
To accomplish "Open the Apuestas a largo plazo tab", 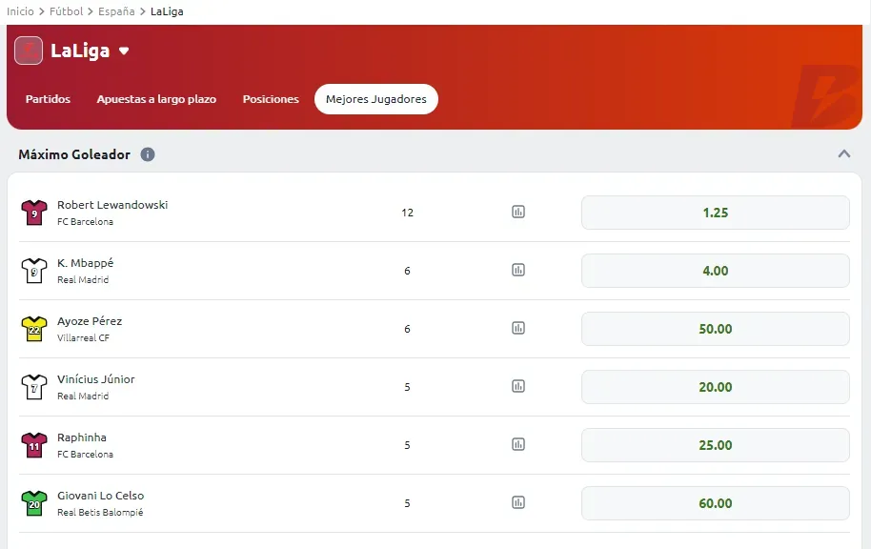I will coord(156,99).
